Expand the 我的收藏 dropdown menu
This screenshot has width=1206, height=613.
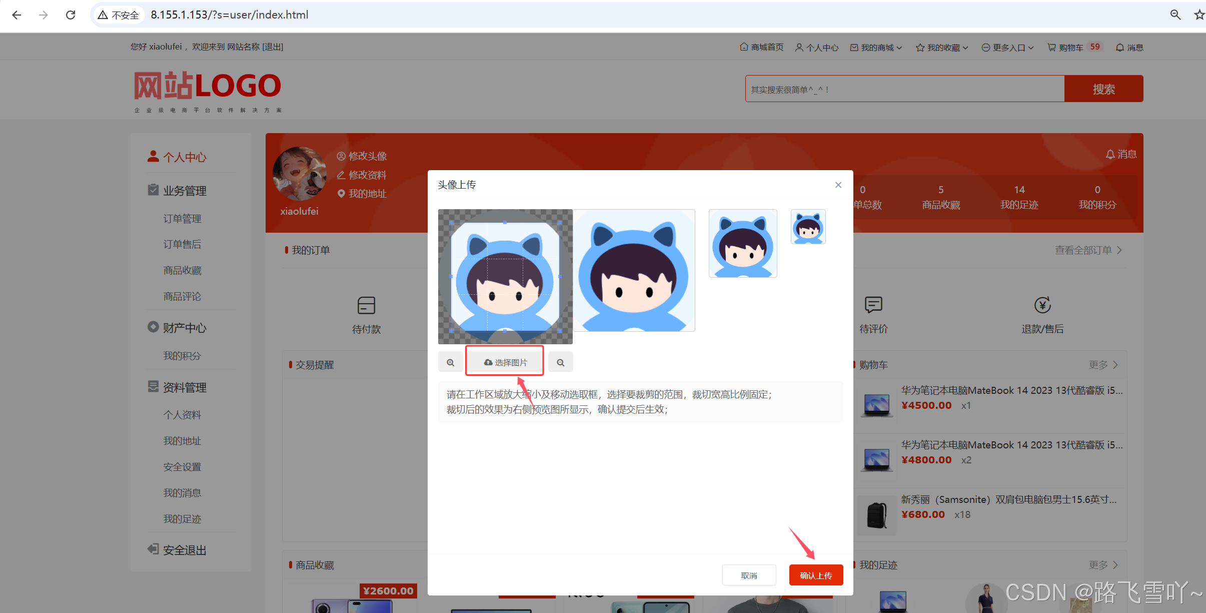coord(942,48)
